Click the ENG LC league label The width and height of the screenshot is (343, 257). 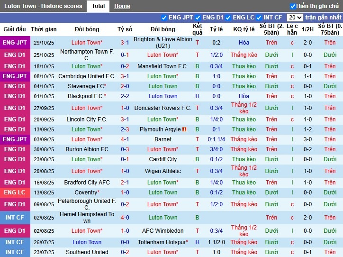coord(15,193)
